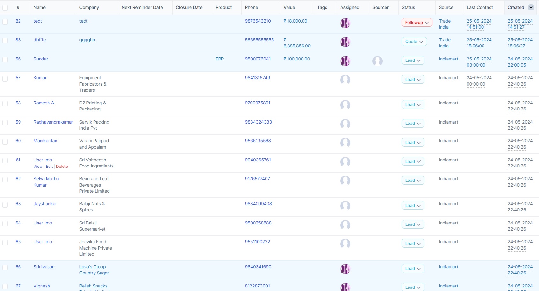Viewport: 539px width, 291px height.
Task: Click unassigned avatar in row 65
Action: [345, 244]
